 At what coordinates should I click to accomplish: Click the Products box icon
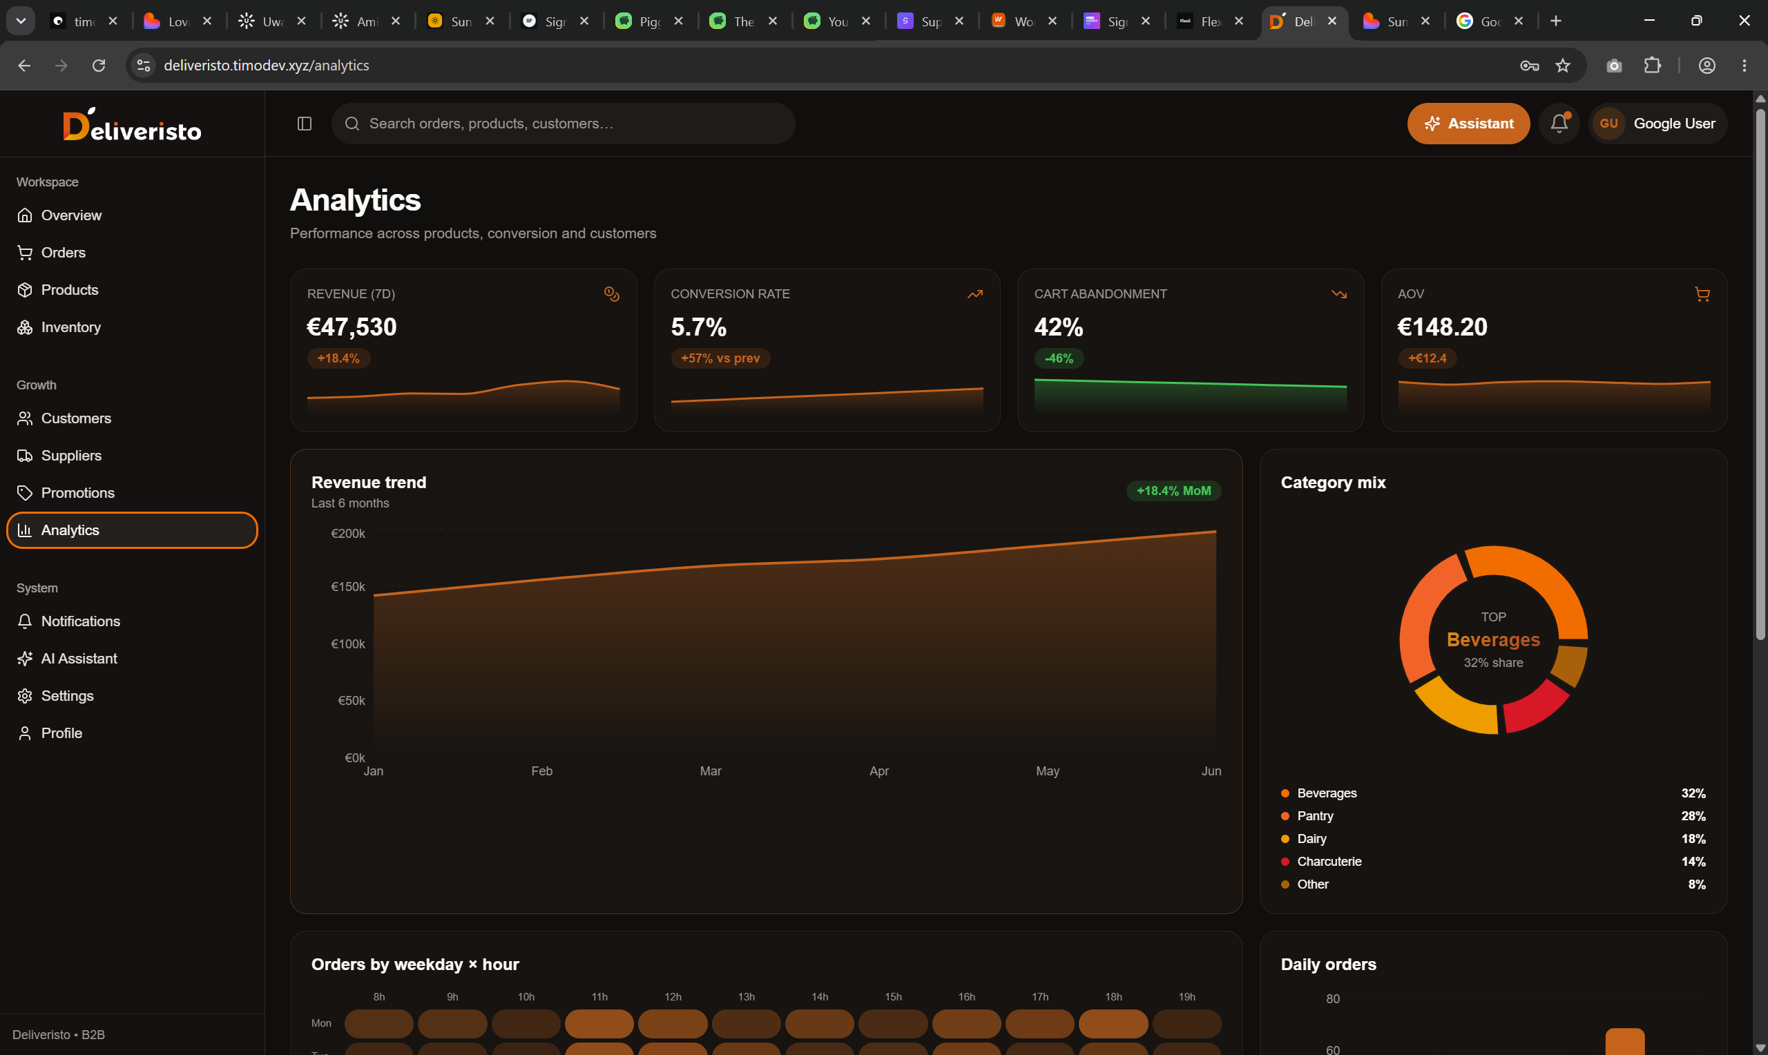25,290
